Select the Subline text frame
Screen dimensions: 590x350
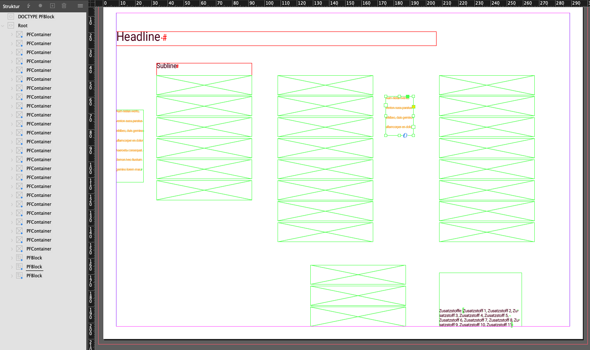point(204,69)
